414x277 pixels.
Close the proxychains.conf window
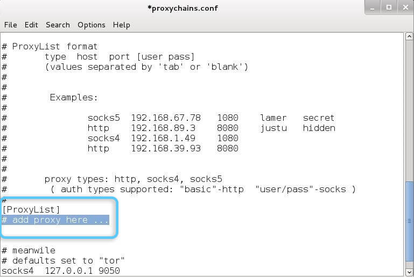[405, 8]
